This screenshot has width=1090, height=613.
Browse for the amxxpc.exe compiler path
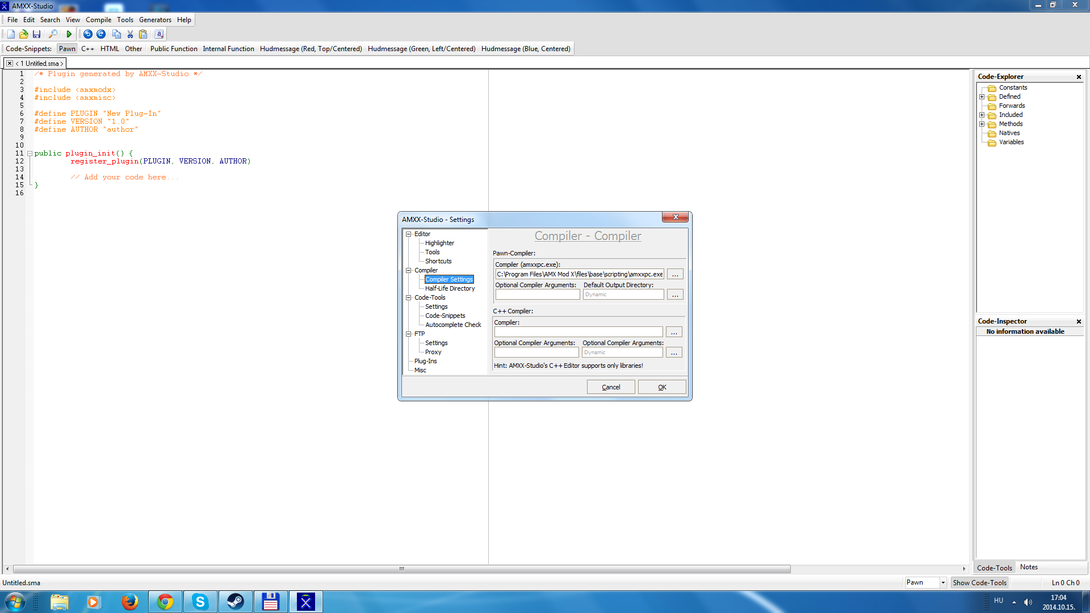tap(675, 274)
